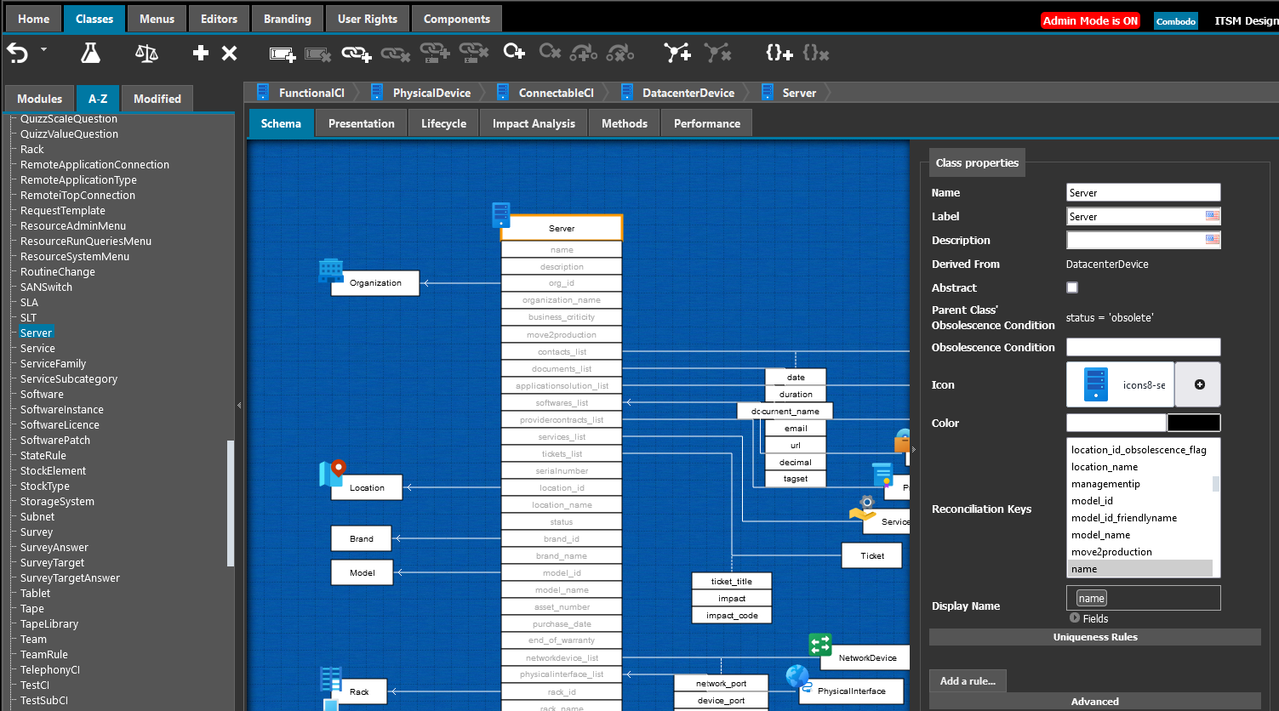Image resolution: width=1279 pixels, height=711 pixels.
Task: Switch to the Lifecycle tab
Action: pos(443,123)
